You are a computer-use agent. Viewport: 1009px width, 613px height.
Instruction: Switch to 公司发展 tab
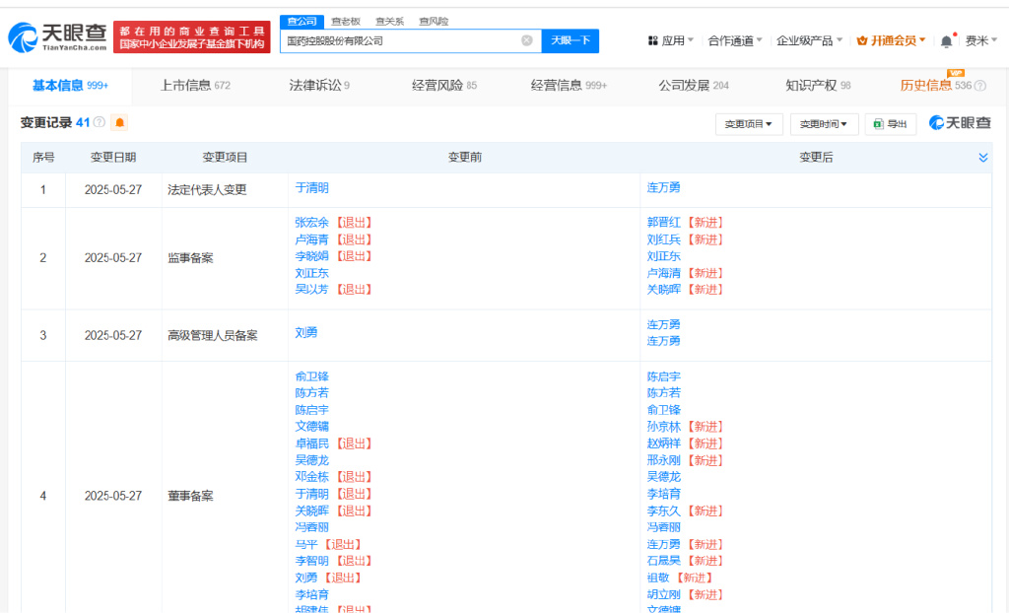click(693, 86)
